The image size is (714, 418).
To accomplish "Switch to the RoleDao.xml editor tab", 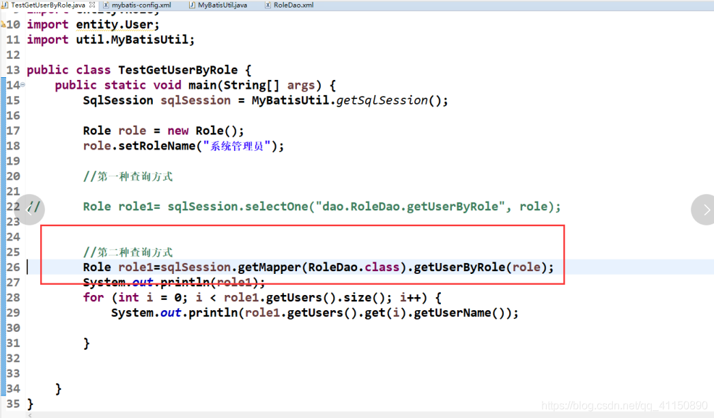I will [x=293, y=5].
